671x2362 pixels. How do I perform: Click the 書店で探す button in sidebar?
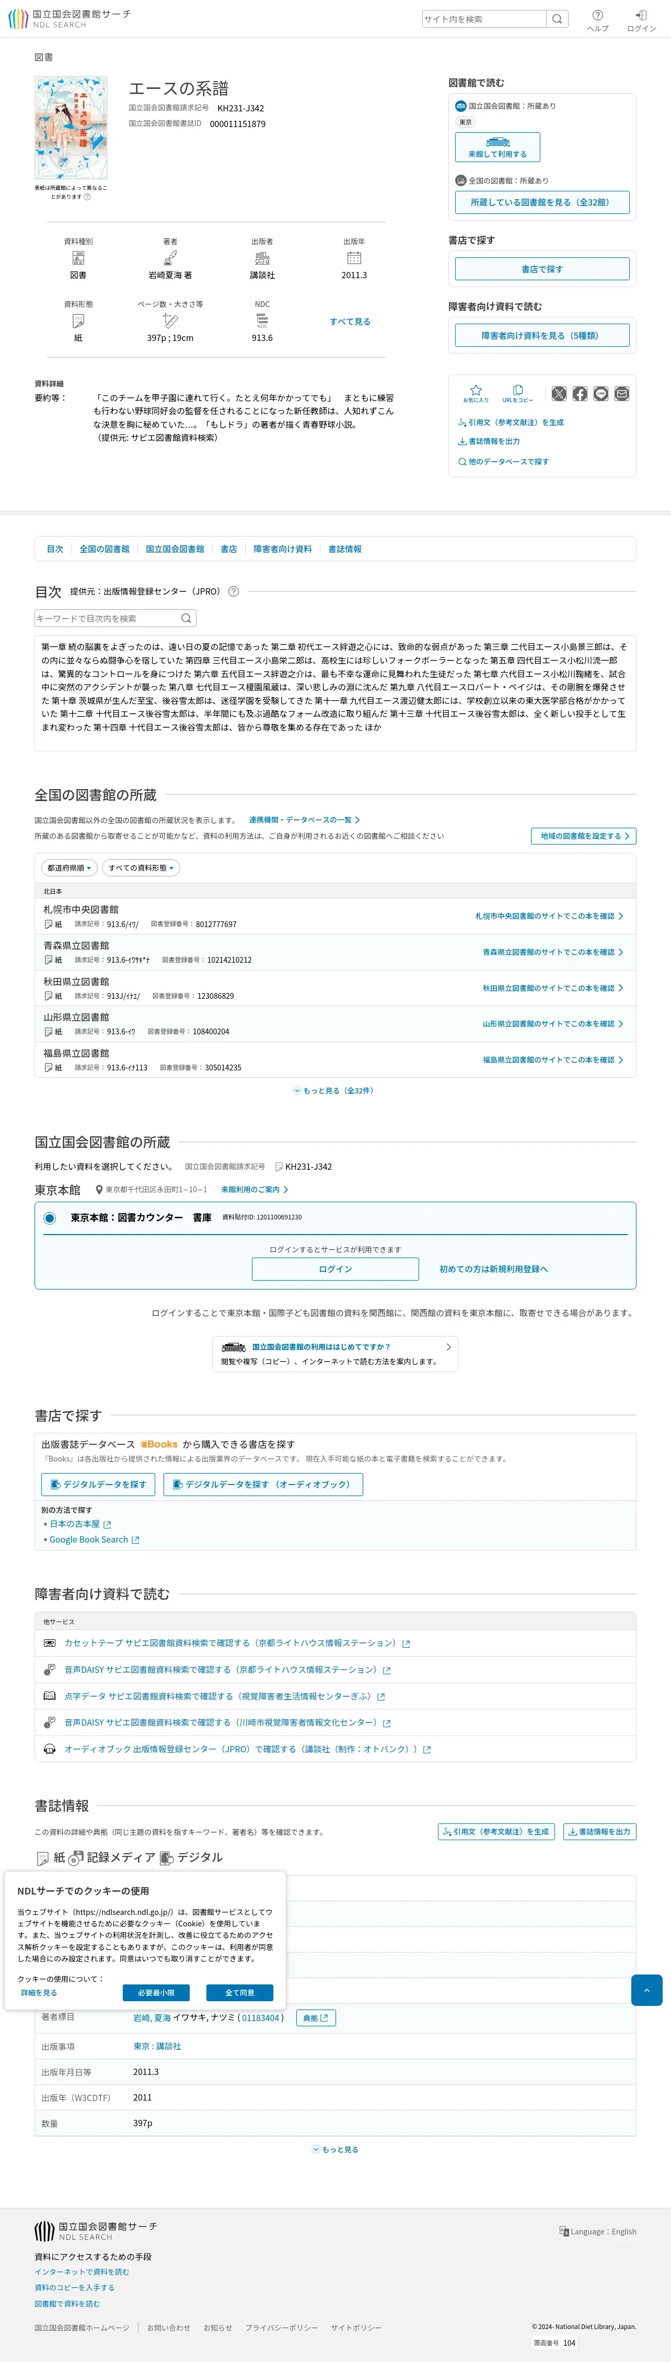[542, 269]
